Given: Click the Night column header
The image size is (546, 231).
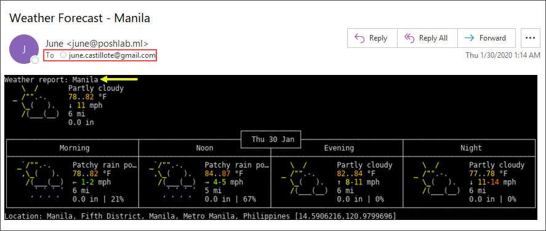Looking at the screenshot, I should 471,148.
